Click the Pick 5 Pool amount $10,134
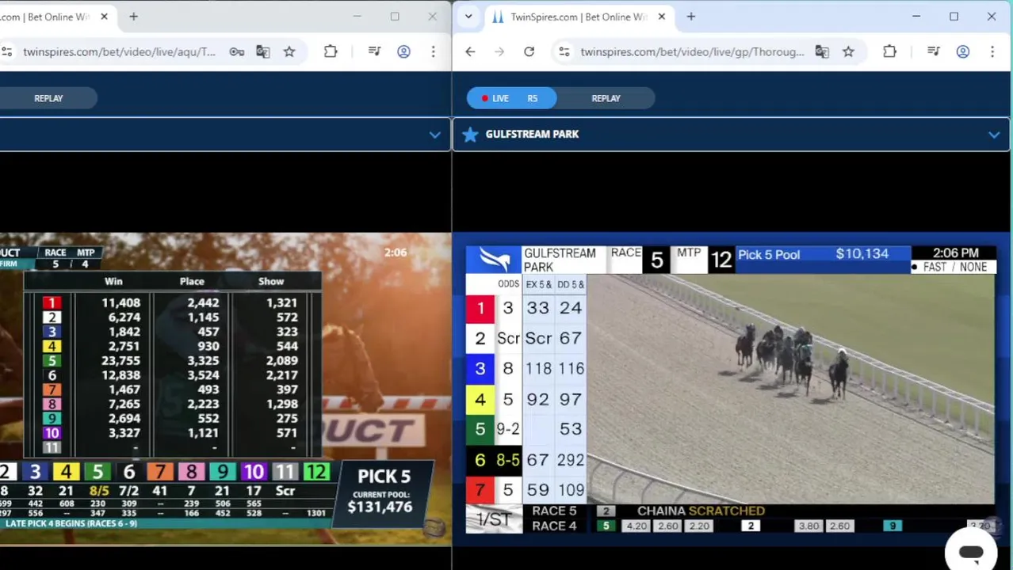Viewport: 1013px width, 570px height. click(x=862, y=254)
